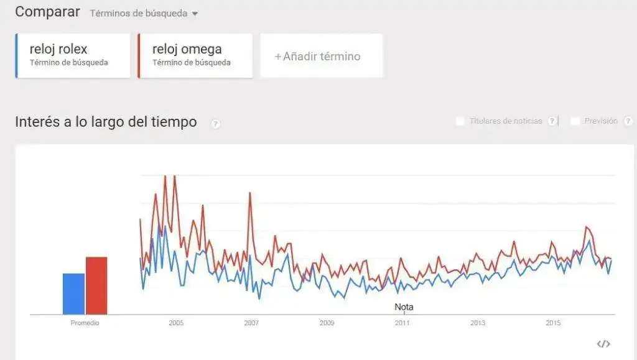This screenshot has width=637, height=360.
Task: Click help icon next to "Previsión"
Action: coord(628,121)
